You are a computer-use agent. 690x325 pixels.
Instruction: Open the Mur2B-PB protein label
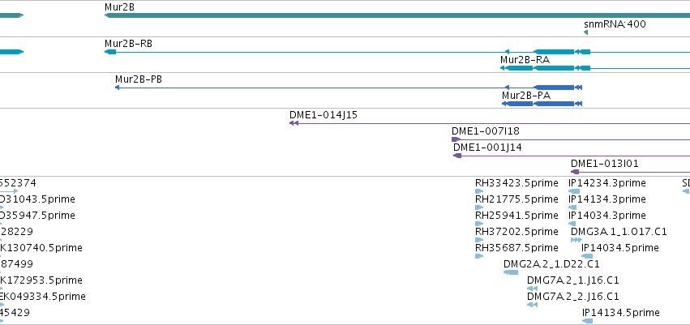139,79
